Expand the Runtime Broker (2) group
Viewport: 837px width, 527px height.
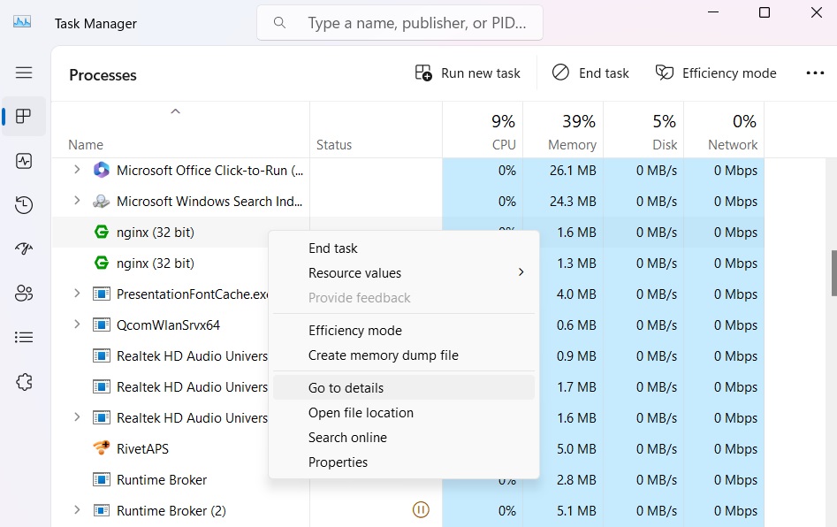click(x=76, y=510)
